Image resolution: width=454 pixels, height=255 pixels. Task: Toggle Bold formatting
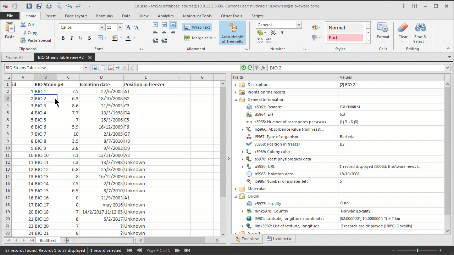[x=63, y=38]
